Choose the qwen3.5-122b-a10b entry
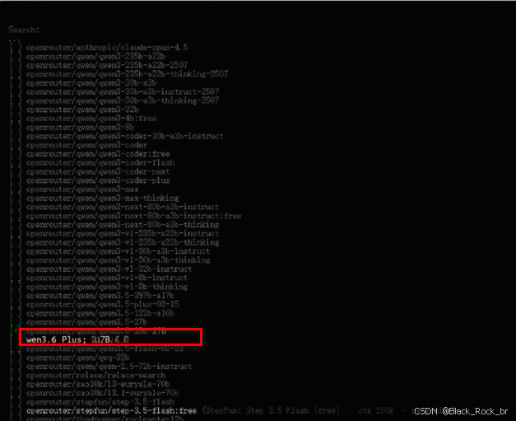 click(100, 313)
